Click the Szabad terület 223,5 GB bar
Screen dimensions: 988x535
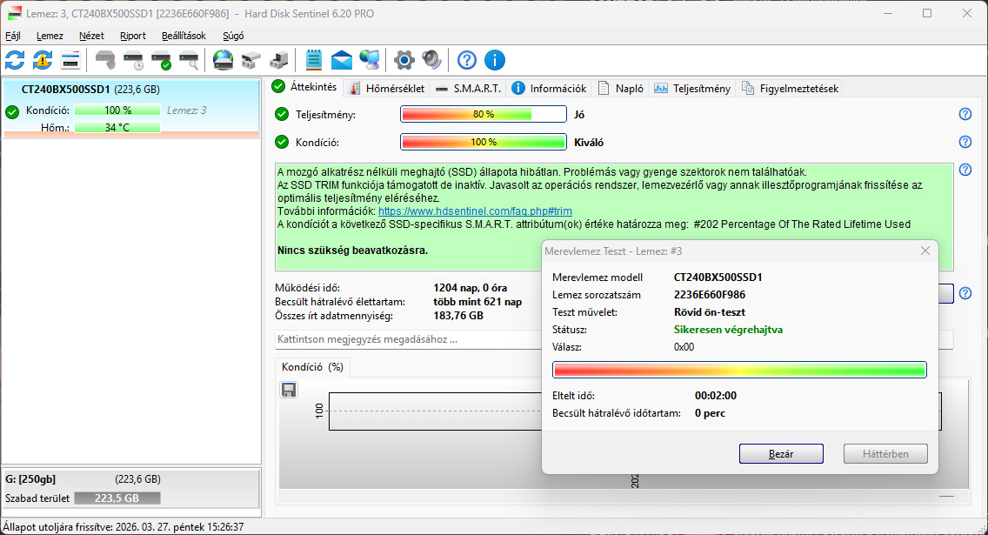(x=117, y=498)
